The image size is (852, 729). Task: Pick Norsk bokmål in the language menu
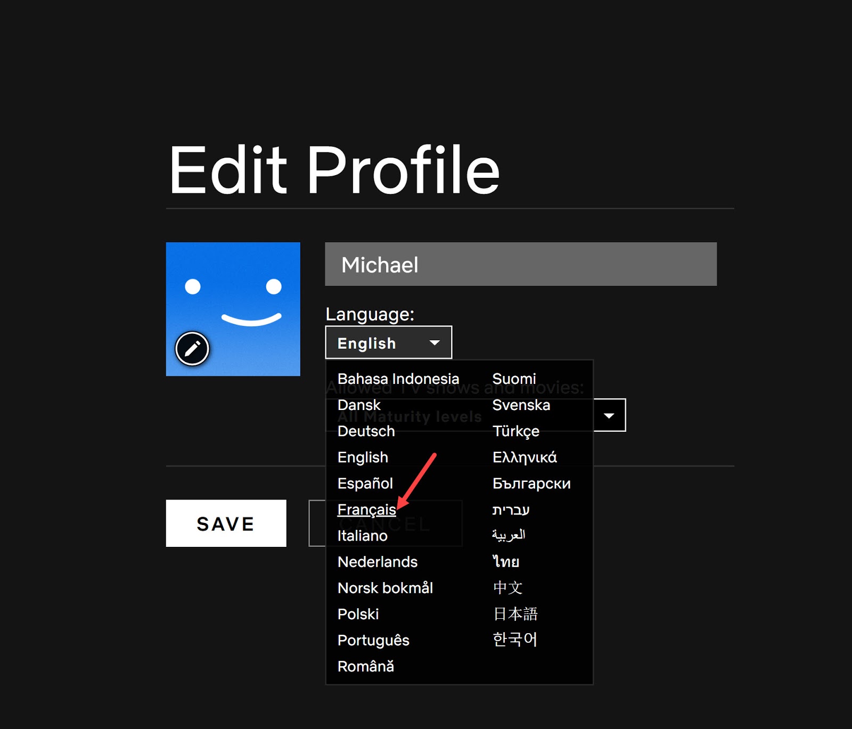(x=386, y=588)
